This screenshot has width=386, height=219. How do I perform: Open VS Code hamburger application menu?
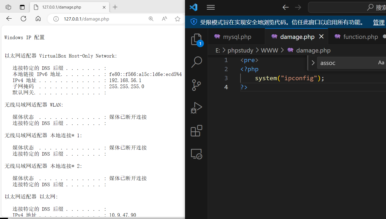click(x=211, y=7)
